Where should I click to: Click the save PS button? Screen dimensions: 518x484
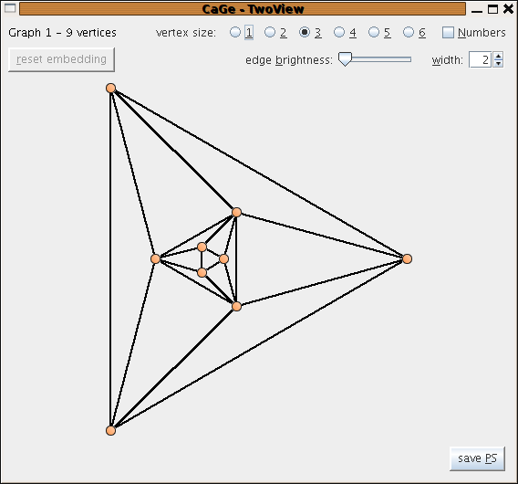pos(477,458)
